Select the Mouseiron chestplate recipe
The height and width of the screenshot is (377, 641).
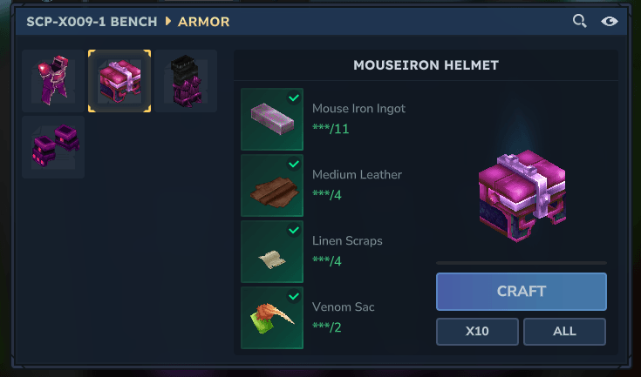tap(53, 81)
